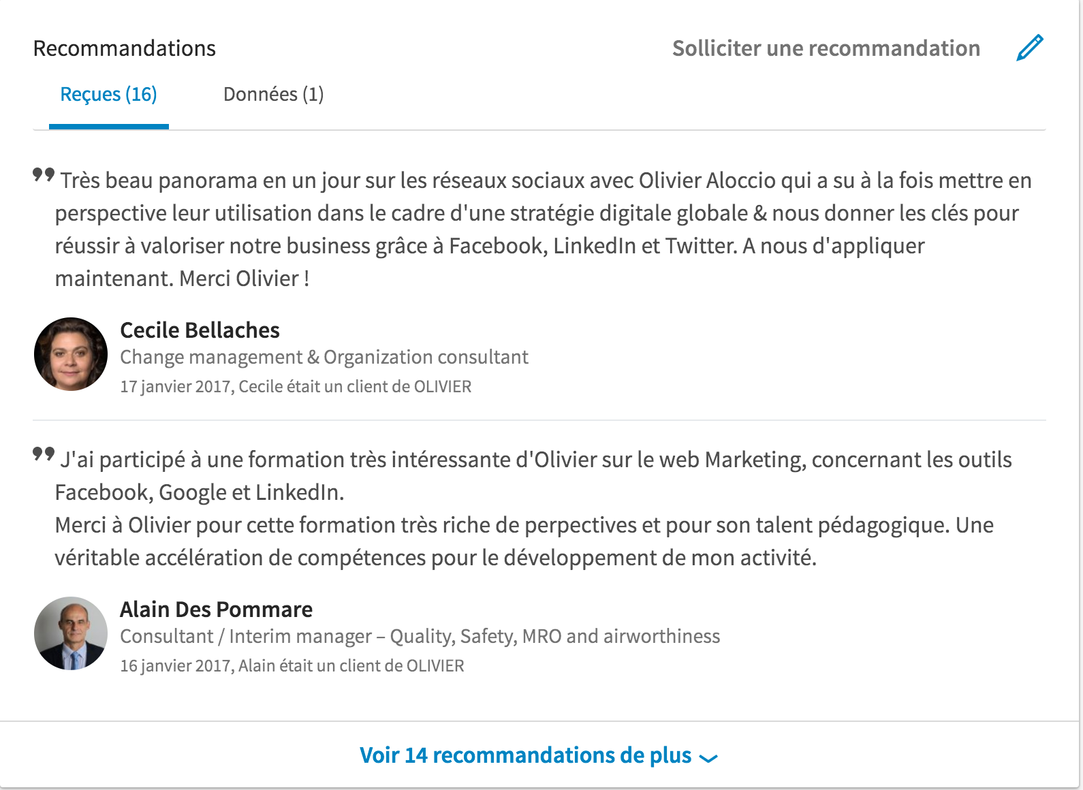Expand Voir 14 recommandations de plus

pos(539,755)
